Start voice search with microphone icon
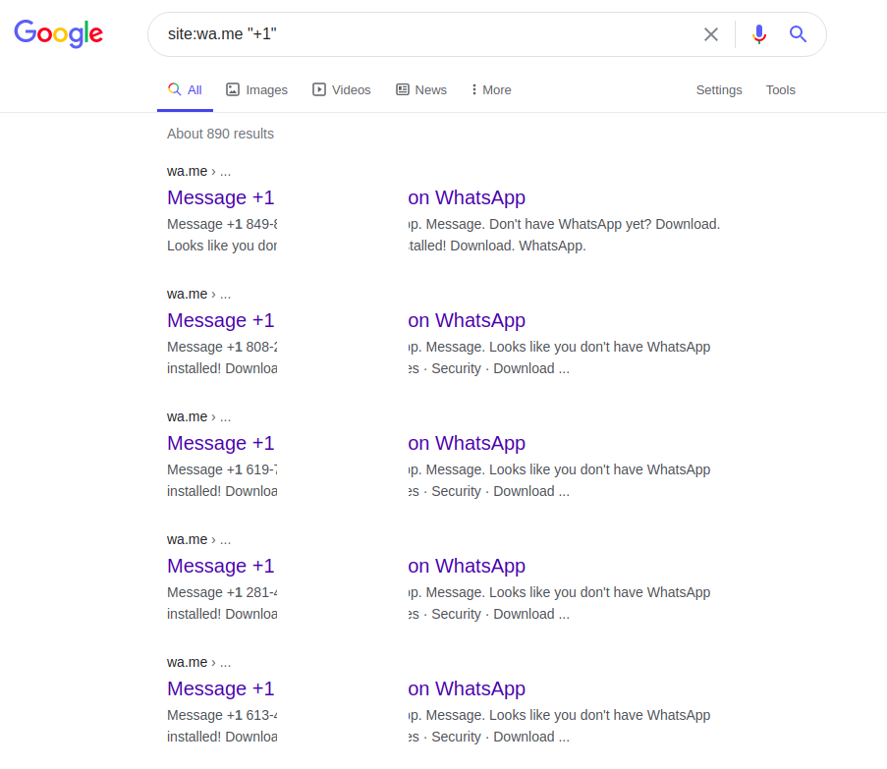The image size is (887, 769). (x=758, y=34)
